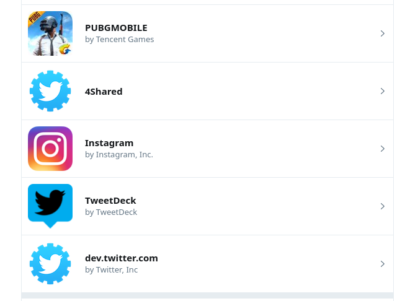Expand the 4Shared row chevron

click(x=383, y=91)
